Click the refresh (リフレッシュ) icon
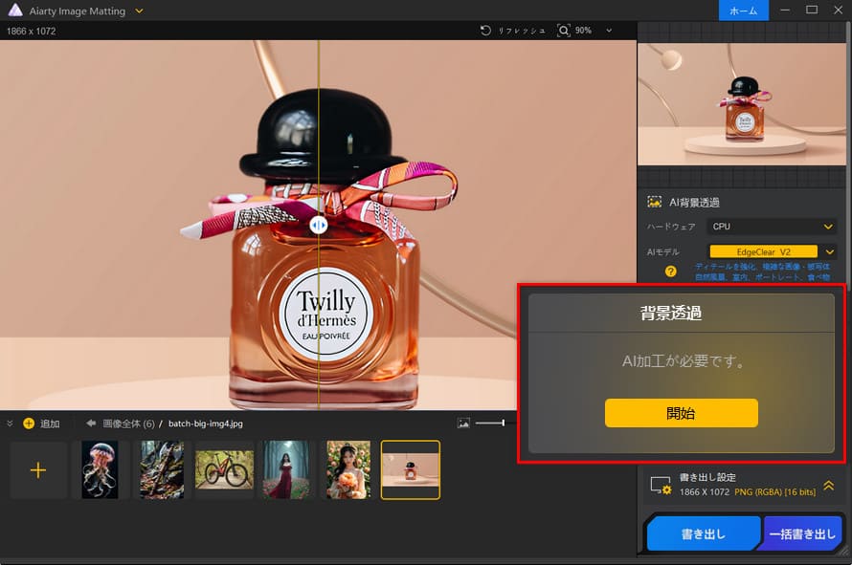Image resolution: width=852 pixels, height=565 pixels. coord(485,31)
